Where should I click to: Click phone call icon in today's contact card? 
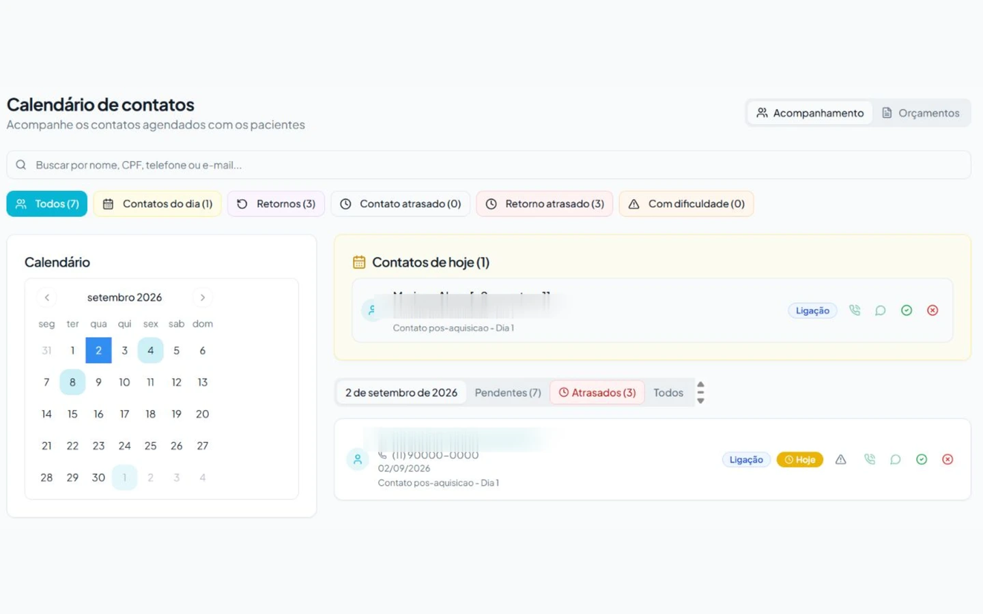pyautogui.click(x=855, y=310)
